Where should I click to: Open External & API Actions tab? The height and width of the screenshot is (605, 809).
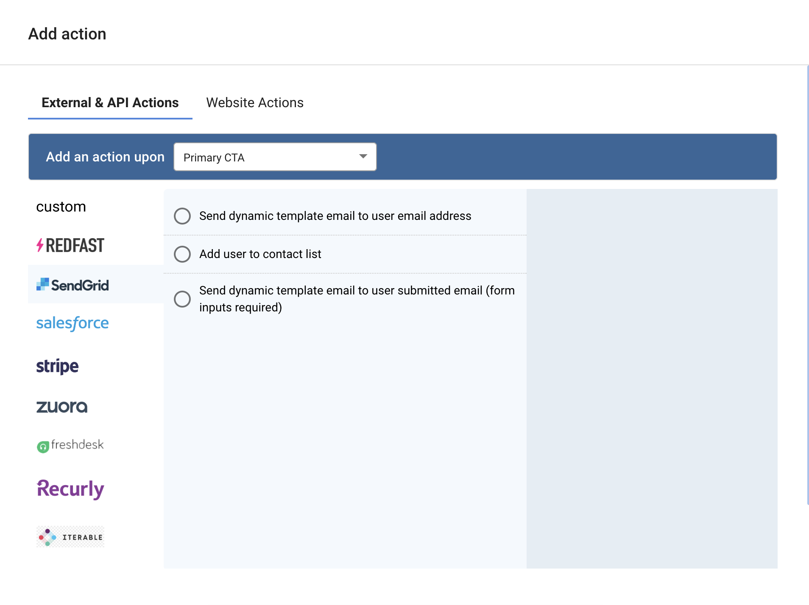coord(110,103)
